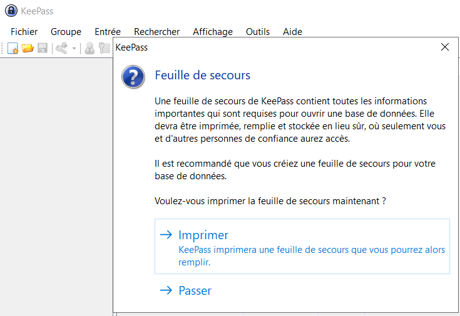Click the Add entry key icon

click(61, 49)
